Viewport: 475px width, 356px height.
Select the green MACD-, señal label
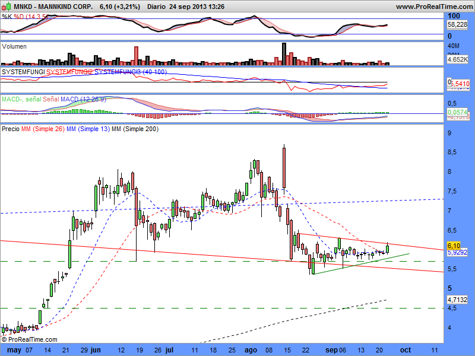tap(21, 99)
